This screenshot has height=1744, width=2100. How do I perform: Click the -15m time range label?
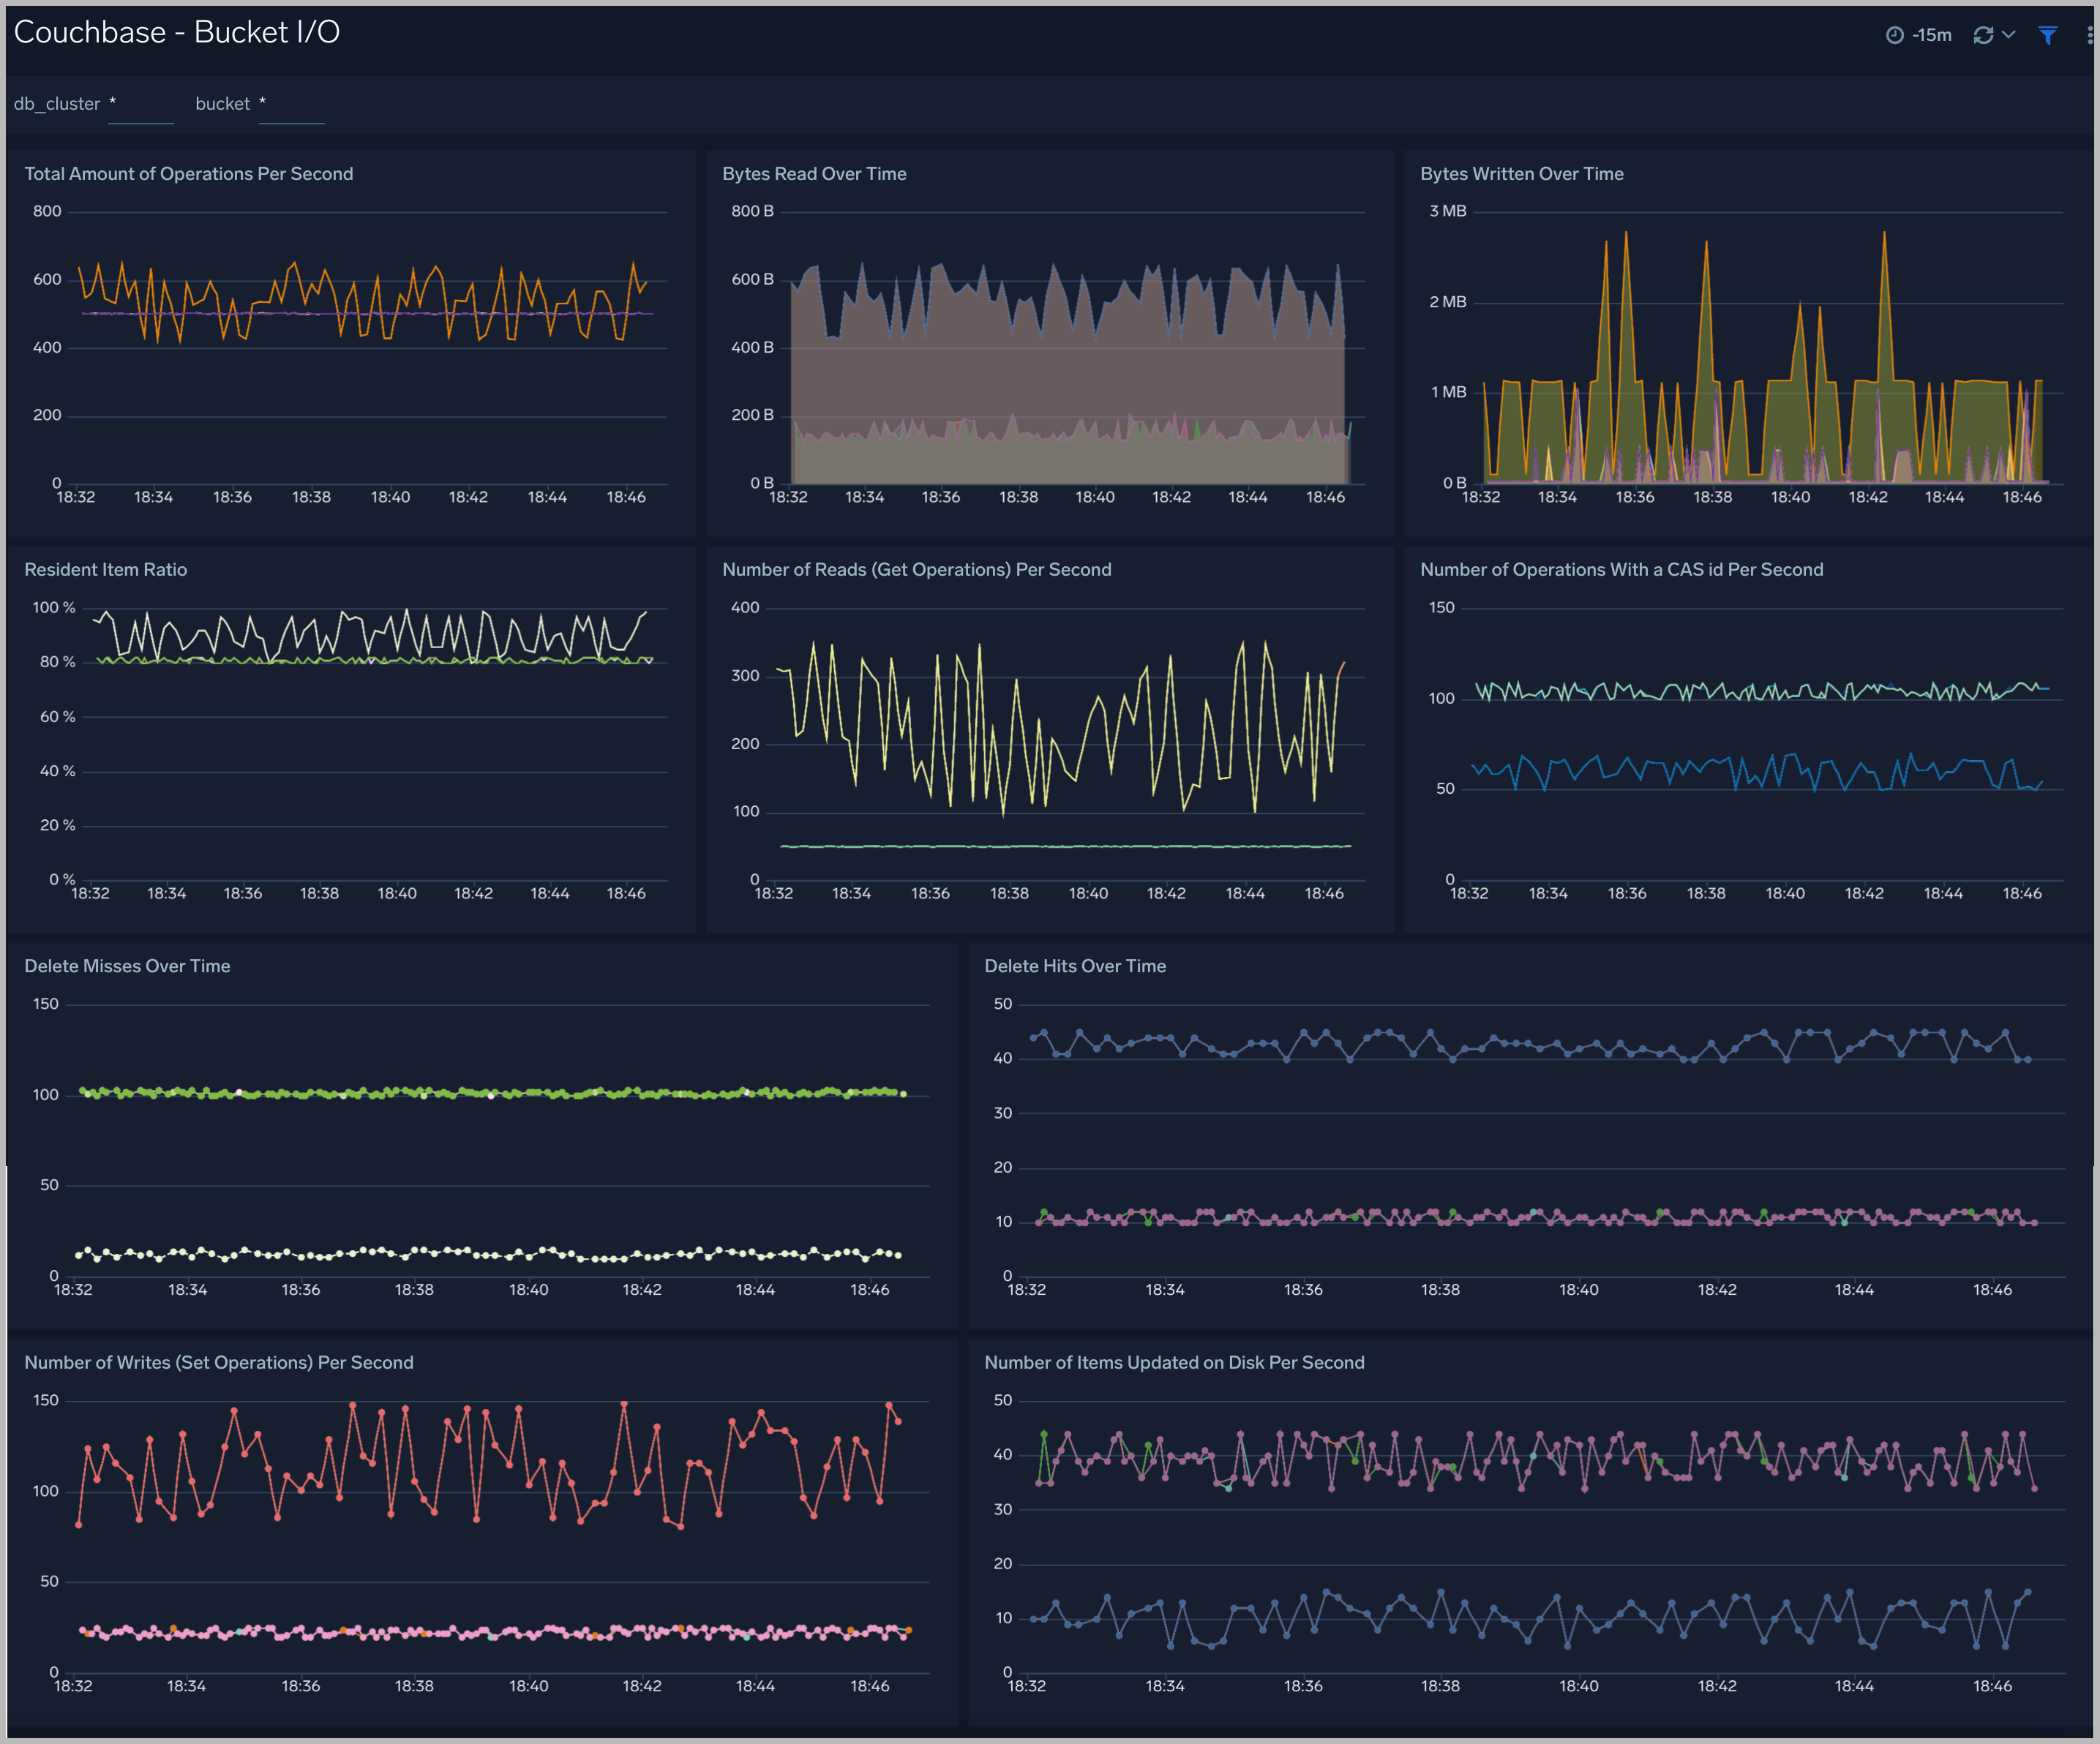coord(1931,35)
